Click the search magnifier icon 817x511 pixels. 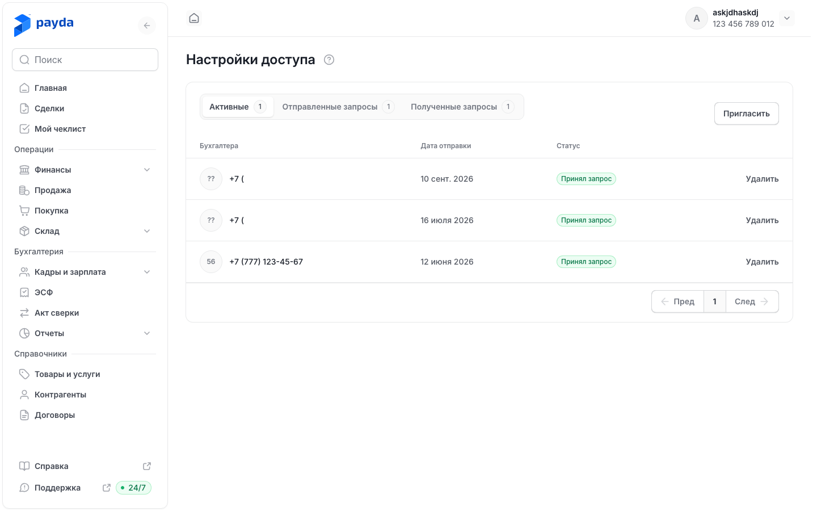click(24, 60)
